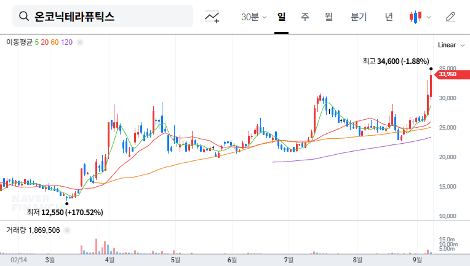The width and height of the screenshot is (470, 266).
Task: Click the 35,000 price axis label
Action: (447, 68)
